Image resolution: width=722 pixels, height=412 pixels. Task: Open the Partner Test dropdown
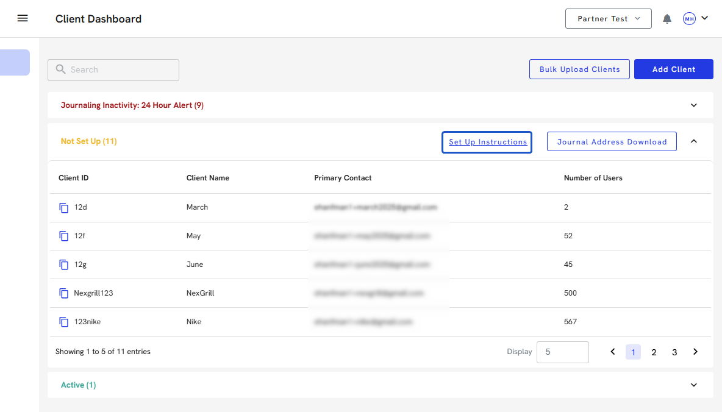pos(608,19)
